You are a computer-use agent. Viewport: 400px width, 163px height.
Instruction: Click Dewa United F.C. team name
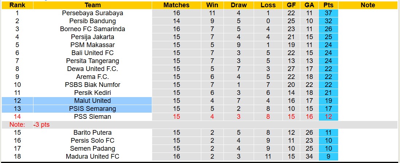click(92, 69)
